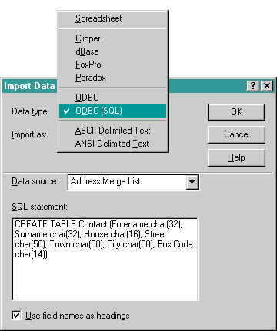Confirm import with OK button
Screen dimensions: 277x331
236,112
